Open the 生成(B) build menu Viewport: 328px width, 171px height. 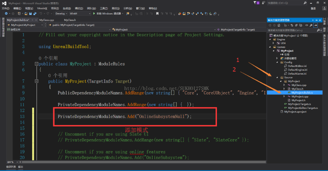pyautogui.click(x=67, y=8)
